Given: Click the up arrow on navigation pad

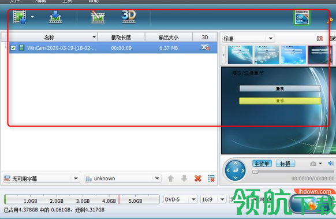Looking at the screenshot, I should pyautogui.click(x=236, y=164).
